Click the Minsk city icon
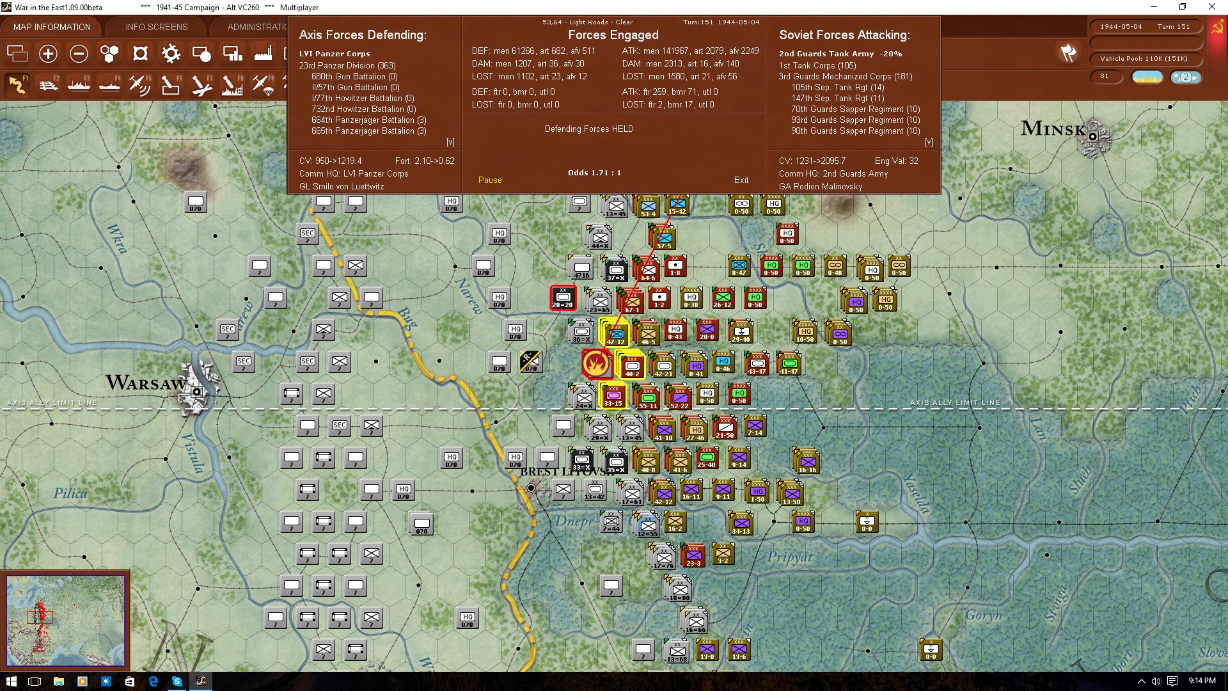 1093,137
